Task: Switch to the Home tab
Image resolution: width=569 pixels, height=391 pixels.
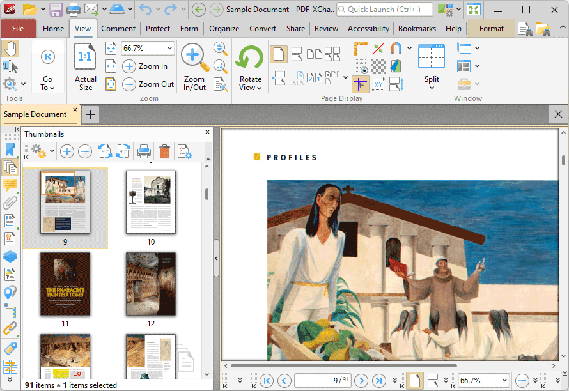Action: point(53,29)
